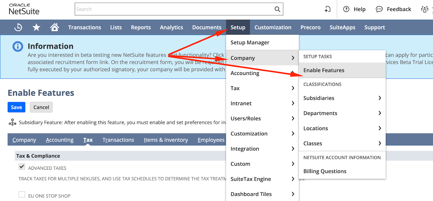Click the Oracle NetSuite logo
The width and height of the screenshot is (433, 201).
click(24, 9)
